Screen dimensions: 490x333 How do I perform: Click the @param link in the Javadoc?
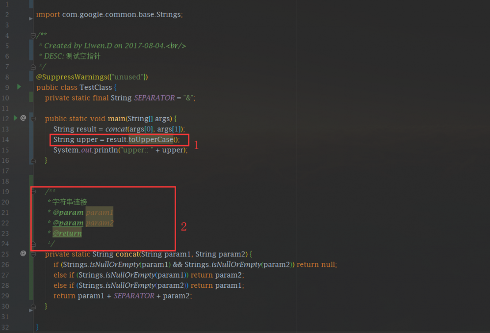click(x=68, y=212)
